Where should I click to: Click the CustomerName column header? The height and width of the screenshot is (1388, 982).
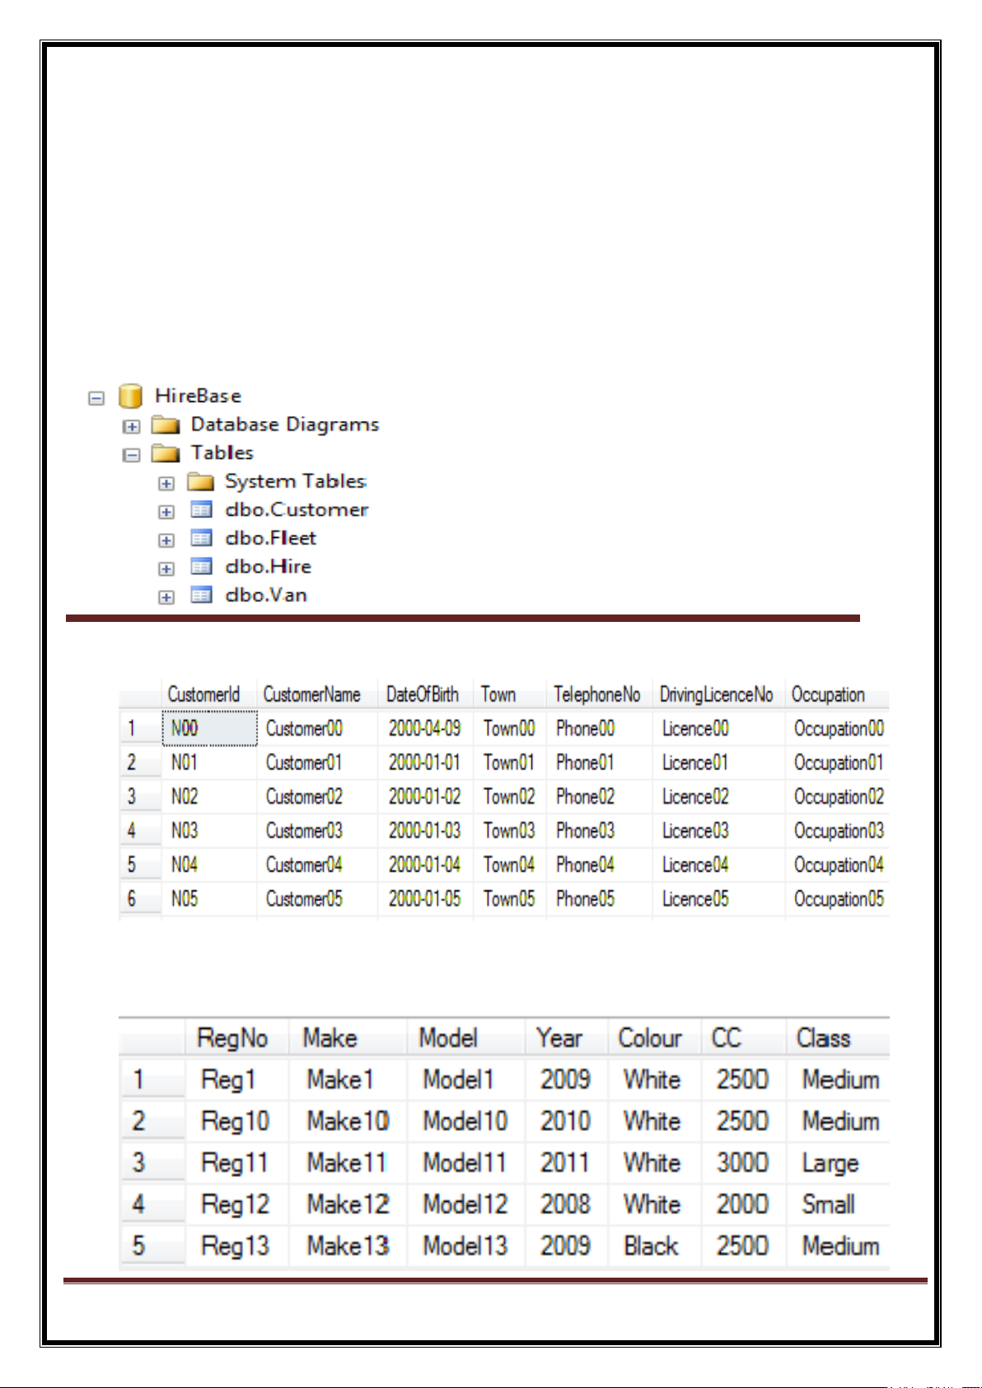[312, 695]
